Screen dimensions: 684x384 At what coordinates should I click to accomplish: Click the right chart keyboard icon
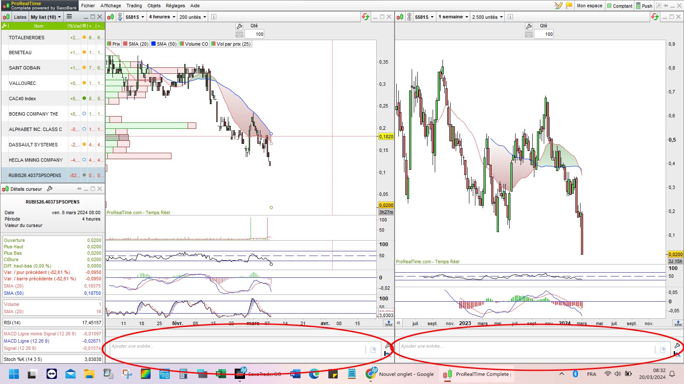(529, 34)
